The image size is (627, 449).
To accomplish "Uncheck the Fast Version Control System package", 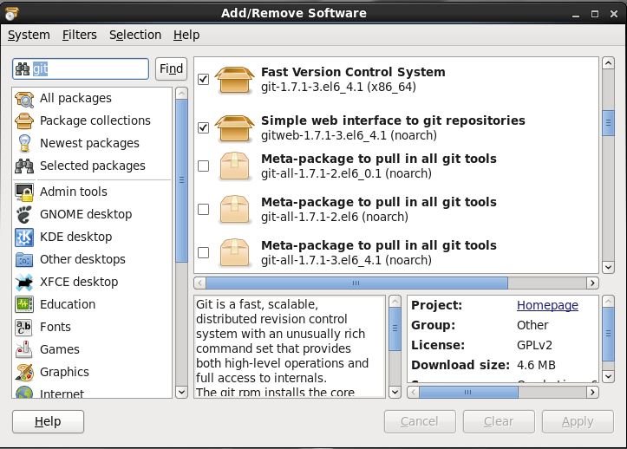I will [204, 79].
